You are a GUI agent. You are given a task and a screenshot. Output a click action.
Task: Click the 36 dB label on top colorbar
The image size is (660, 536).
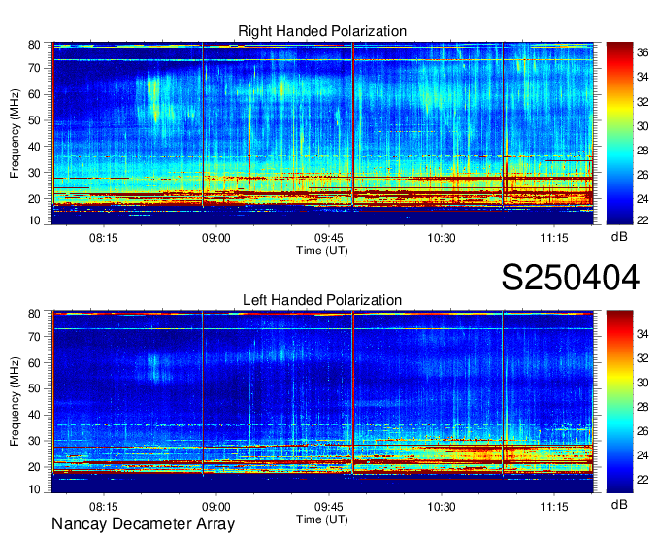click(x=643, y=52)
